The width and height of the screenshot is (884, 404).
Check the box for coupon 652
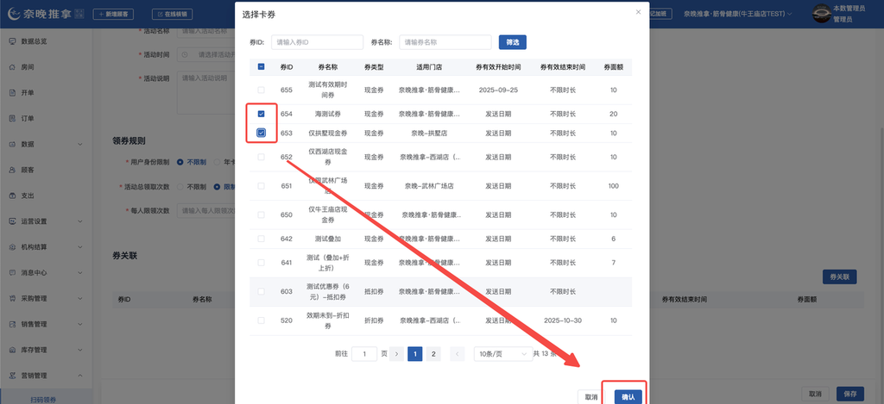coord(261,157)
